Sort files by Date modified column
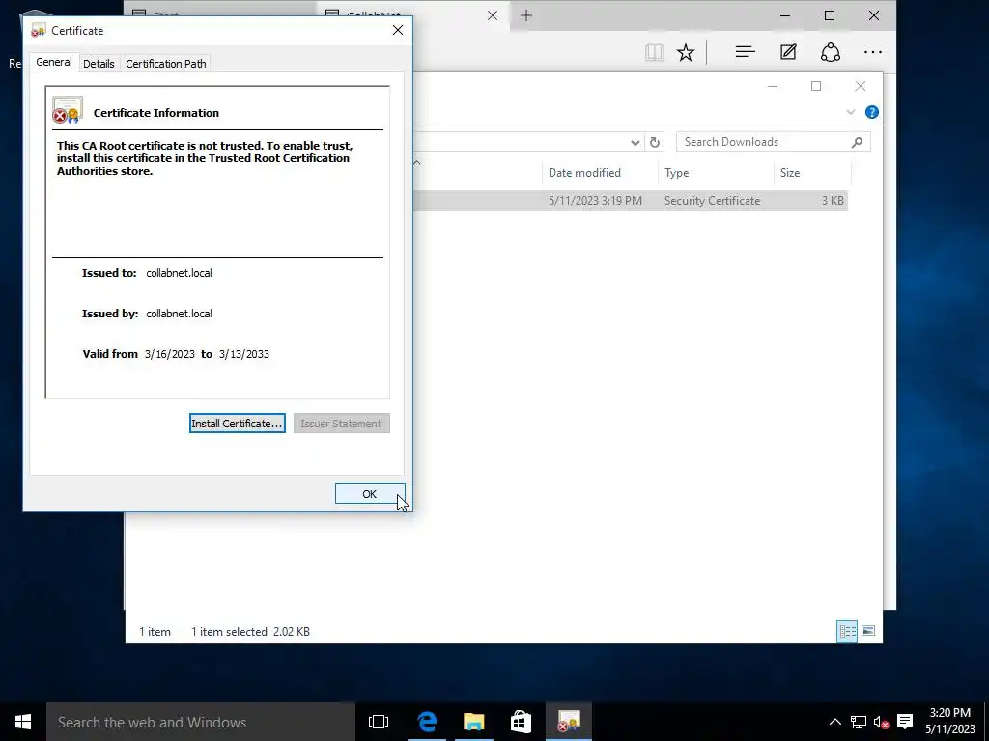Image resolution: width=989 pixels, height=741 pixels. pos(599,173)
